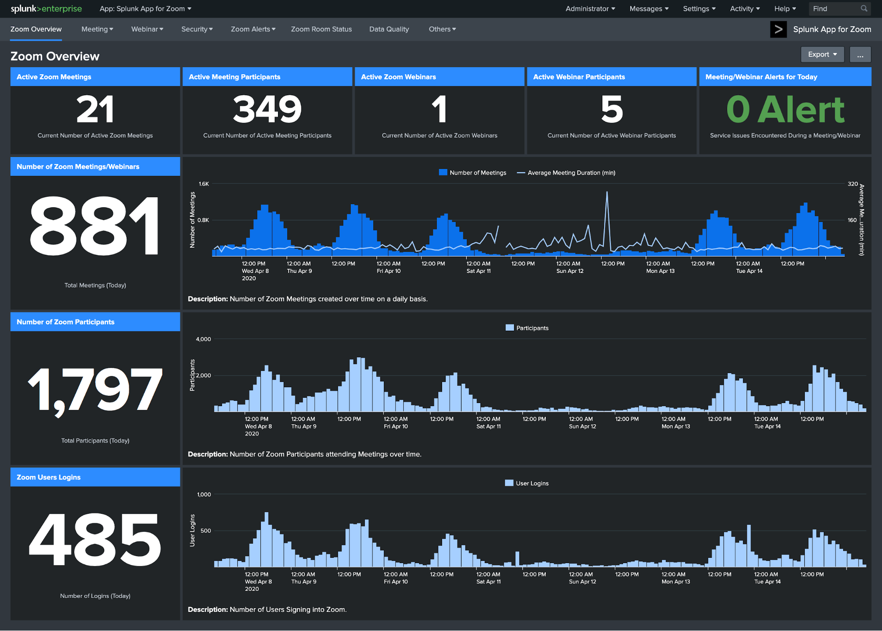
Task: Click the 'Number of Logins (Today)' caption
Action: pos(95,596)
